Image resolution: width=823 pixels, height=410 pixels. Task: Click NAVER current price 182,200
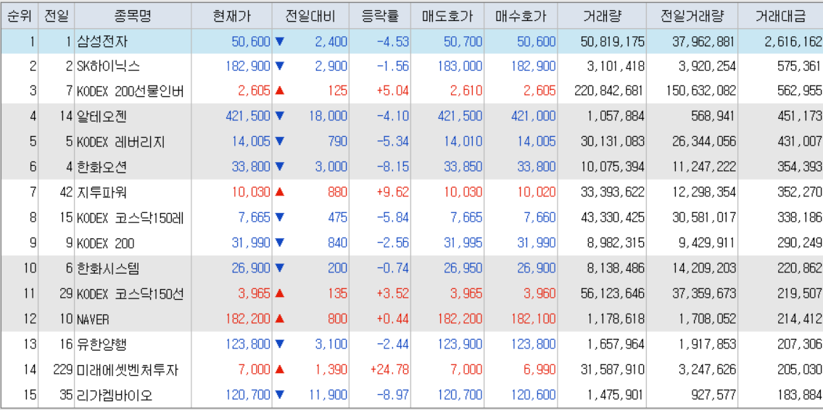click(248, 319)
